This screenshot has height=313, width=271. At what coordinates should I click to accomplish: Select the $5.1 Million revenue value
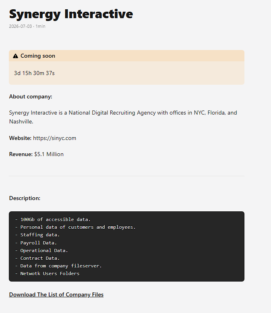[x=49, y=154]
